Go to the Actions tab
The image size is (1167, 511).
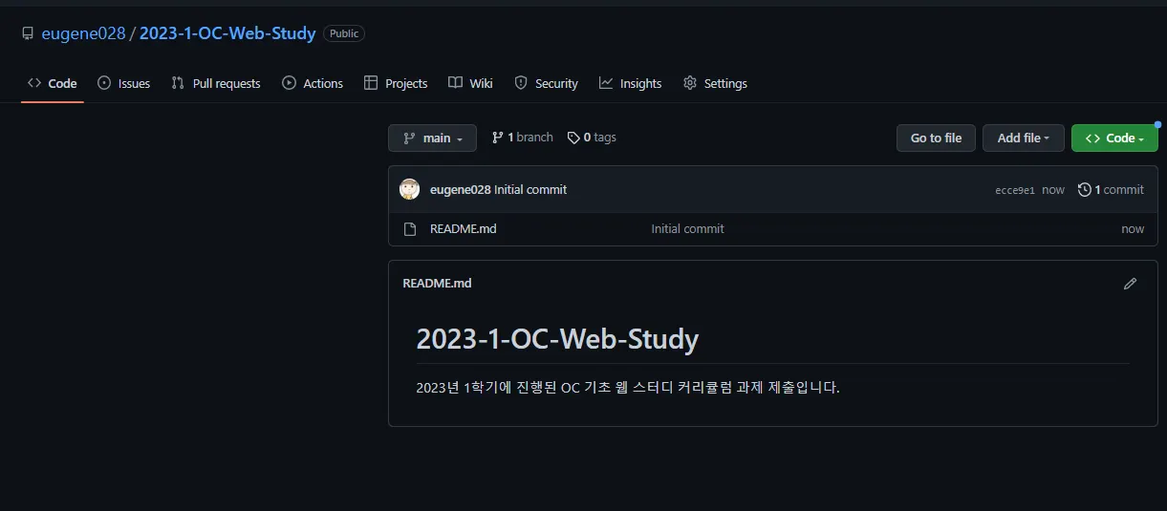[x=313, y=83]
